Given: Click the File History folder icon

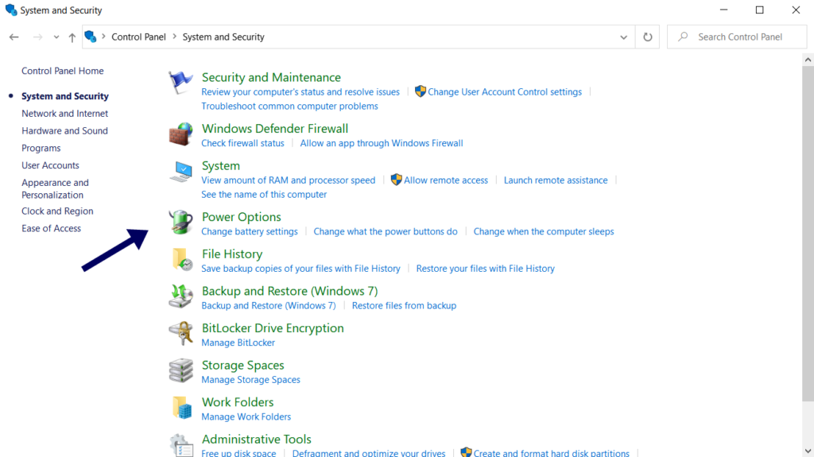Looking at the screenshot, I should (x=182, y=259).
